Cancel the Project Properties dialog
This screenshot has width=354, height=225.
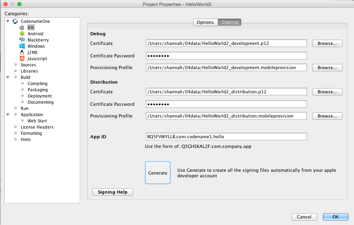point(304,217)
